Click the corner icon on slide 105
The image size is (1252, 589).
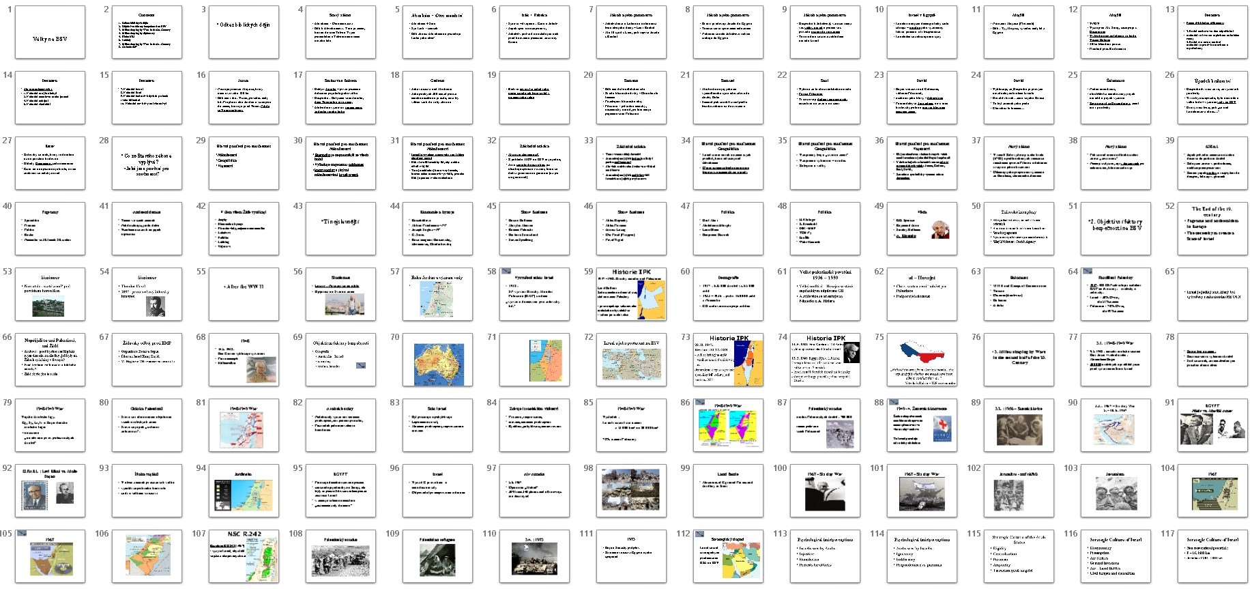point(21,533)
